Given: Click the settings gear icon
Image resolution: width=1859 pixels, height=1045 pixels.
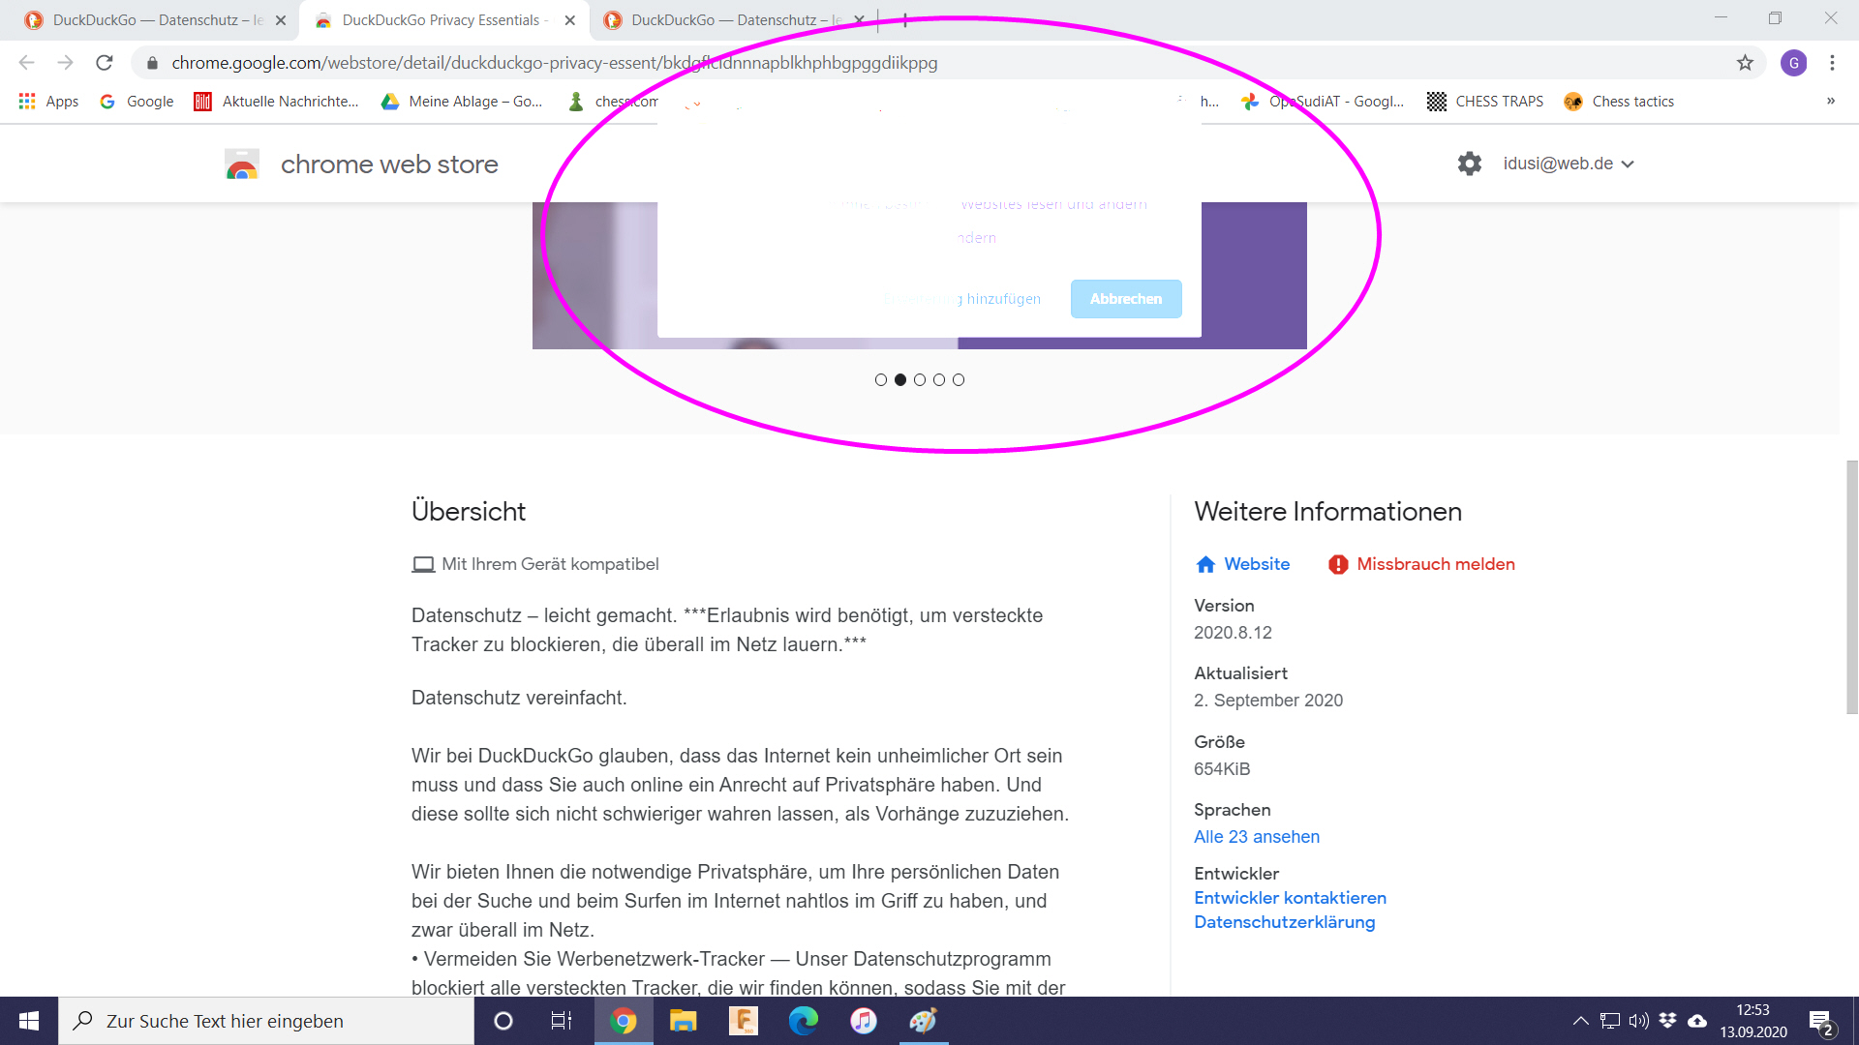Looking at the screenshot, I should [x=1469, y=164].
